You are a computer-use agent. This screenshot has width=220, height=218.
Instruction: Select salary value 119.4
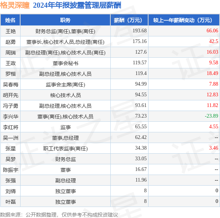click(141, 74)
